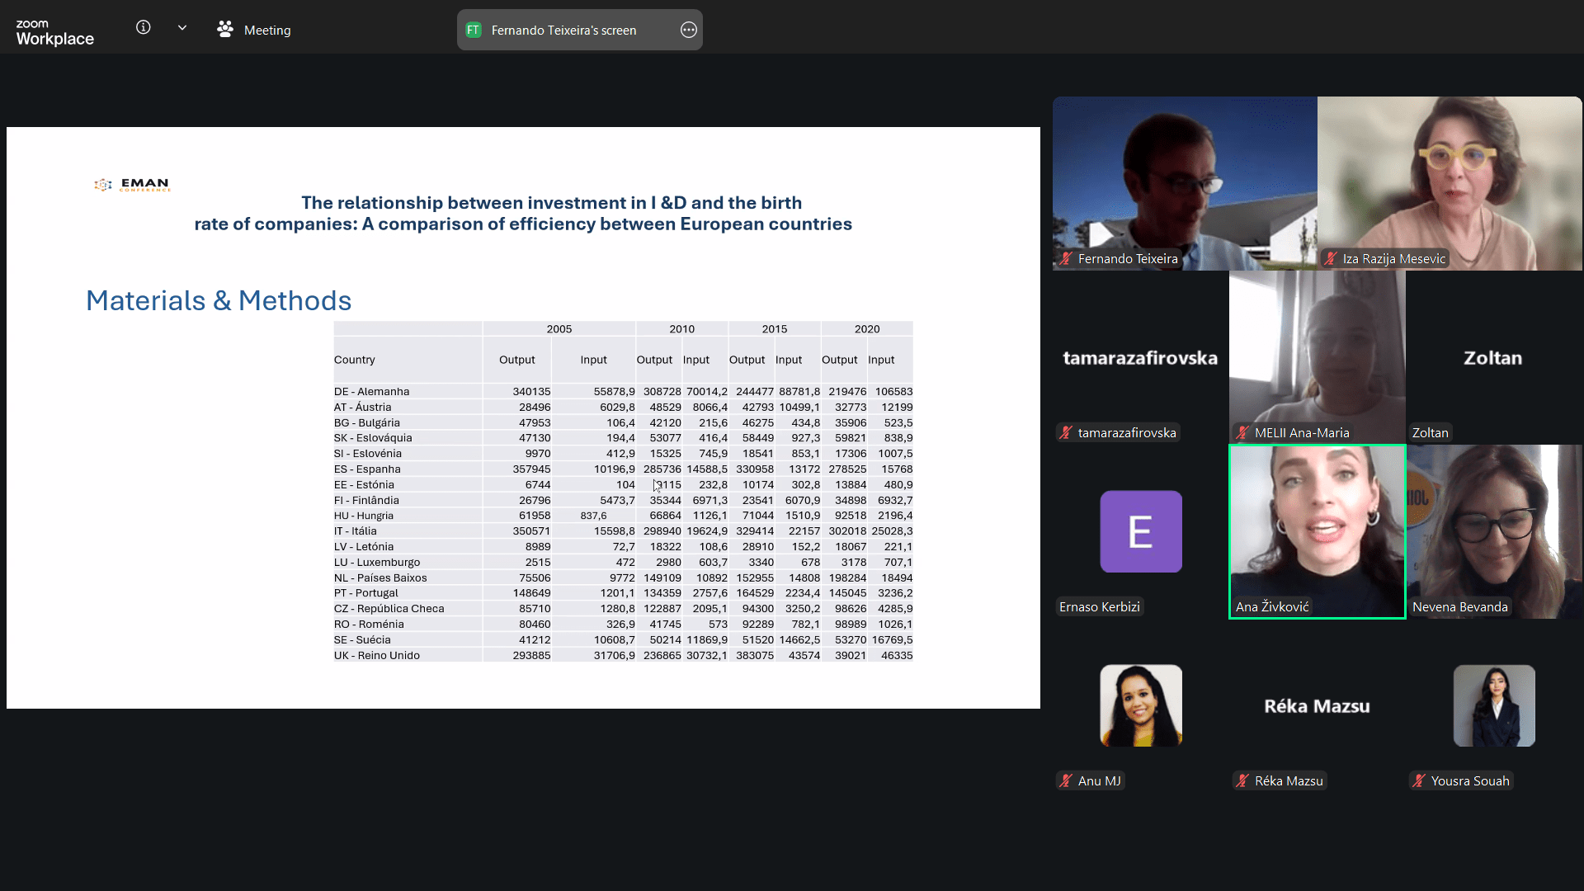The image size is (1584, 891).
Task: Click the Meeting participants icon
Action: tap(225, 30)
